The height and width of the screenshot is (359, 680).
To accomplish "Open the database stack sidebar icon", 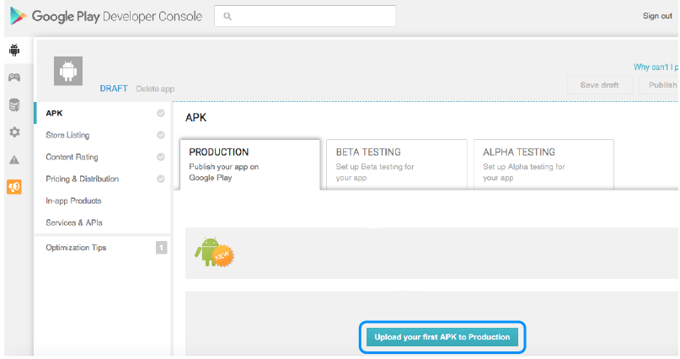I will point(14,105).
